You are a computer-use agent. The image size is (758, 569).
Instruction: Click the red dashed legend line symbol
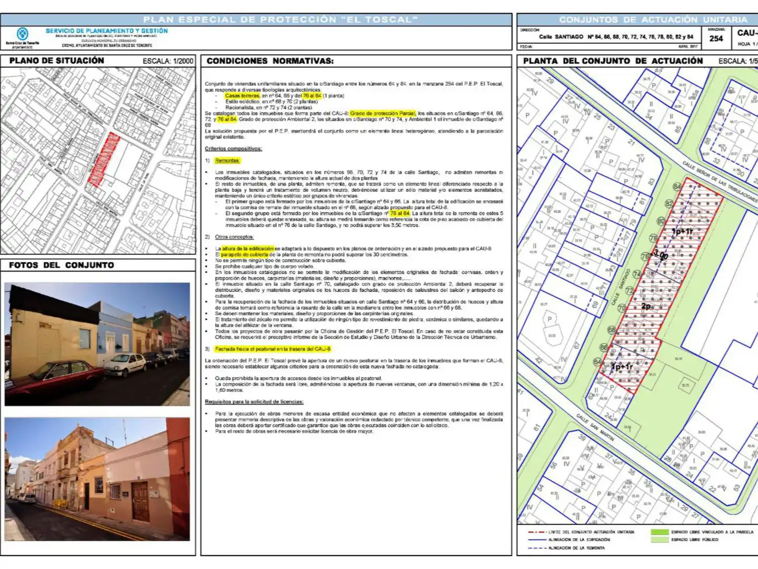pyautogui.click(x=536, y=532)
